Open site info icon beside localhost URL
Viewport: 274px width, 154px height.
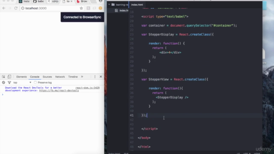click(x=23, y=8)
